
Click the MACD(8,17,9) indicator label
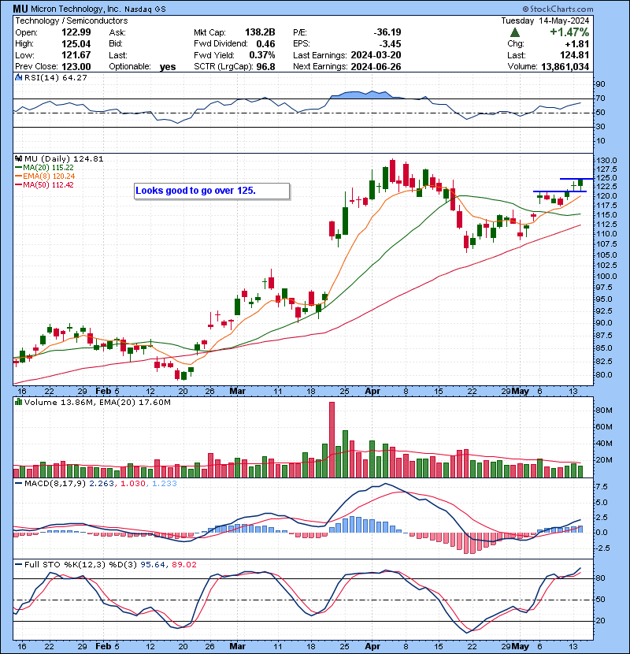coord(55,483)
